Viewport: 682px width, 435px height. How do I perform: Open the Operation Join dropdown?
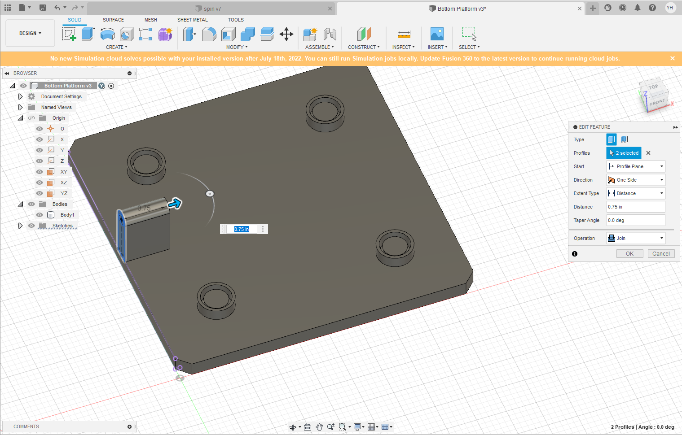[635, 238]
